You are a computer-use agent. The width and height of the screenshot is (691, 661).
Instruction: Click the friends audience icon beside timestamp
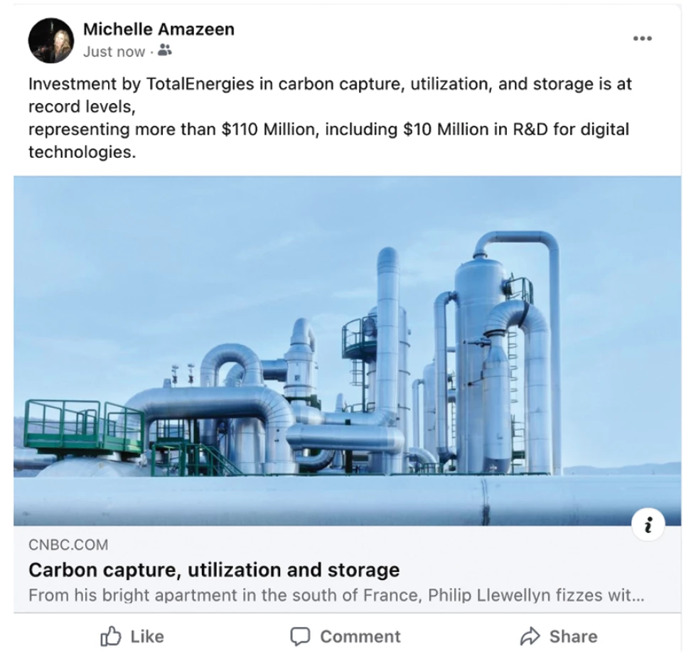164,51
